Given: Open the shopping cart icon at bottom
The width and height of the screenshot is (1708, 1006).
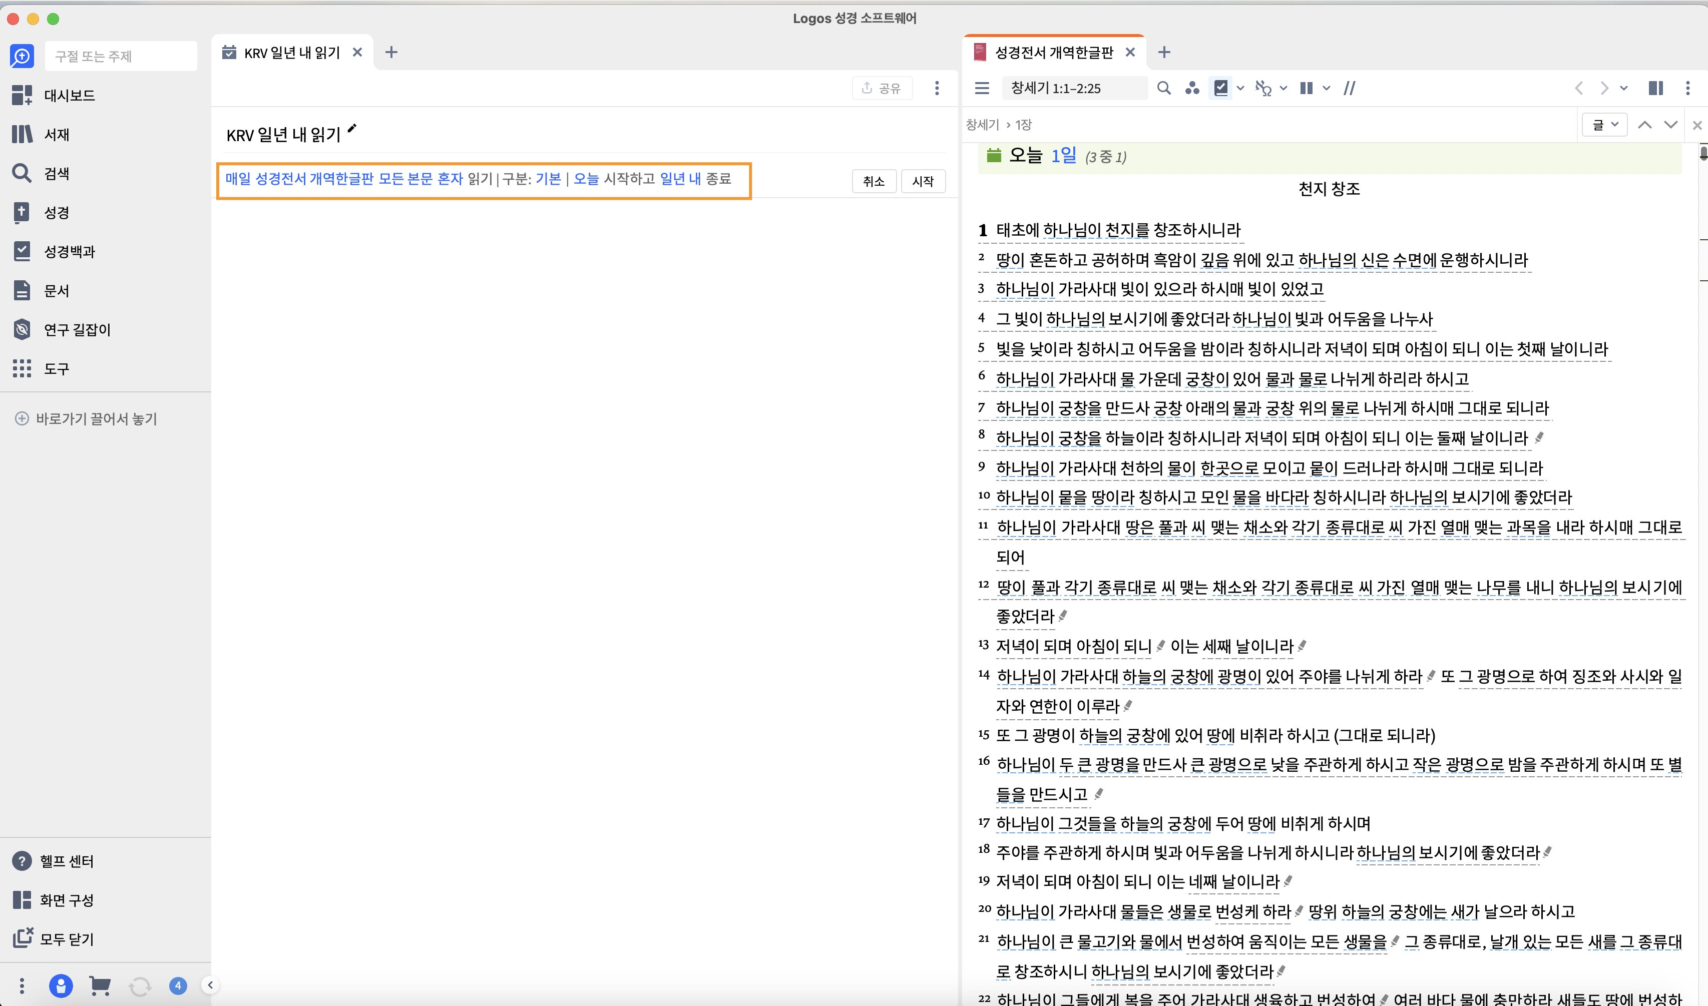Looking at the screenshot, I should click(x=100, y=985).
